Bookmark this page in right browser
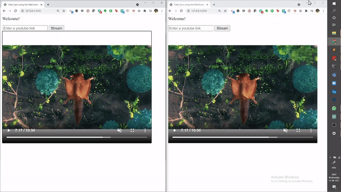Viewport: 341px width, 192px height. click(x=225, y=11)
